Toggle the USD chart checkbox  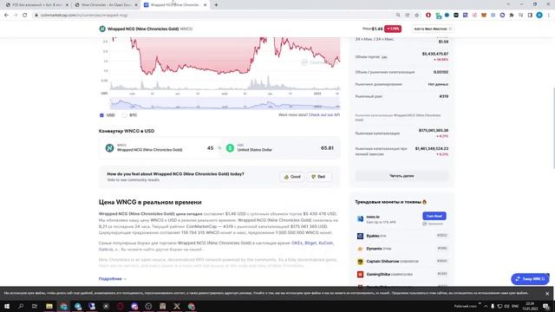click(101, 115)
